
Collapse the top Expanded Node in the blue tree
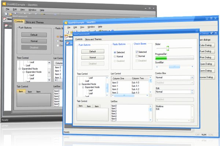tap(80, 84)
